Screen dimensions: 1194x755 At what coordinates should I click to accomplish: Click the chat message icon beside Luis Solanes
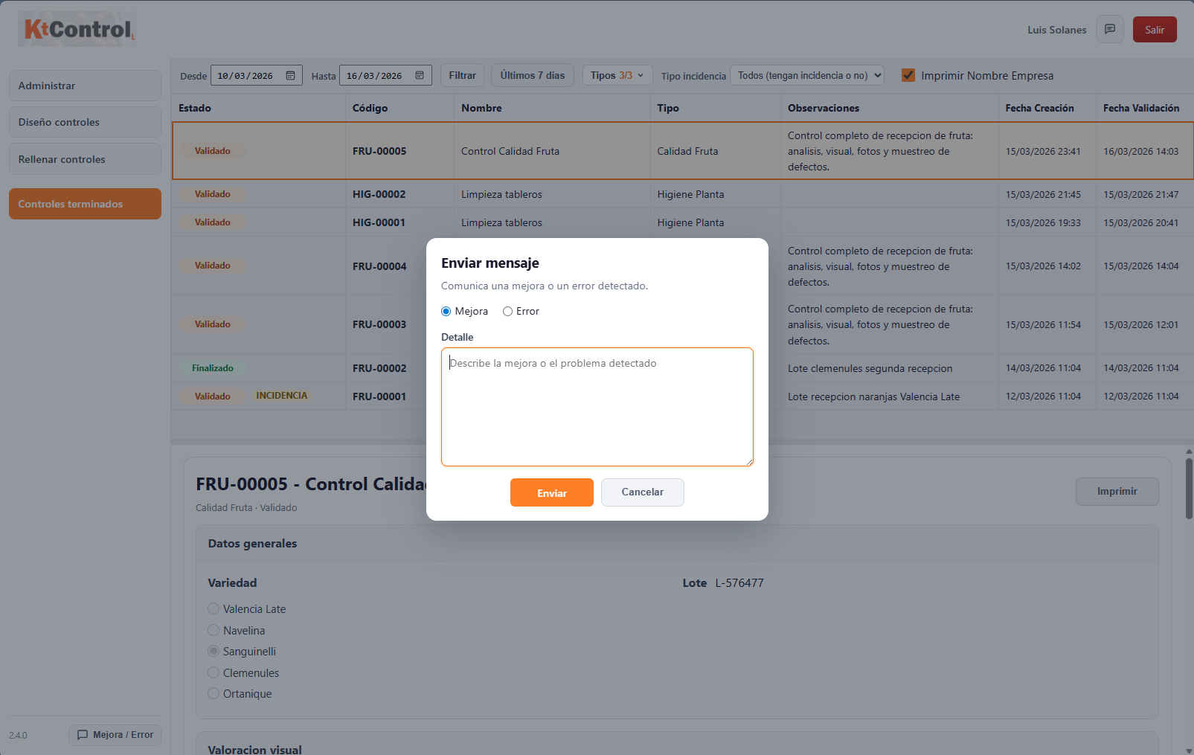click(x=1109, y=30)
